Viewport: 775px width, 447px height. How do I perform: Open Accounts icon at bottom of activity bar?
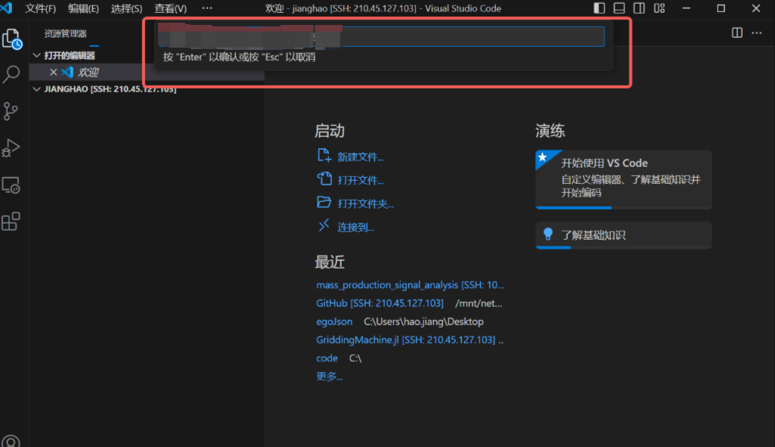click(11, 441)
